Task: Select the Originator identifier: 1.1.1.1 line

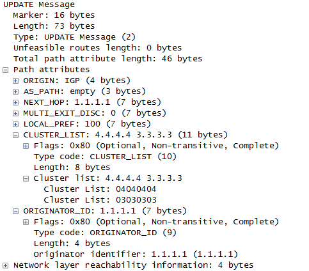Action: pos(136,254)
